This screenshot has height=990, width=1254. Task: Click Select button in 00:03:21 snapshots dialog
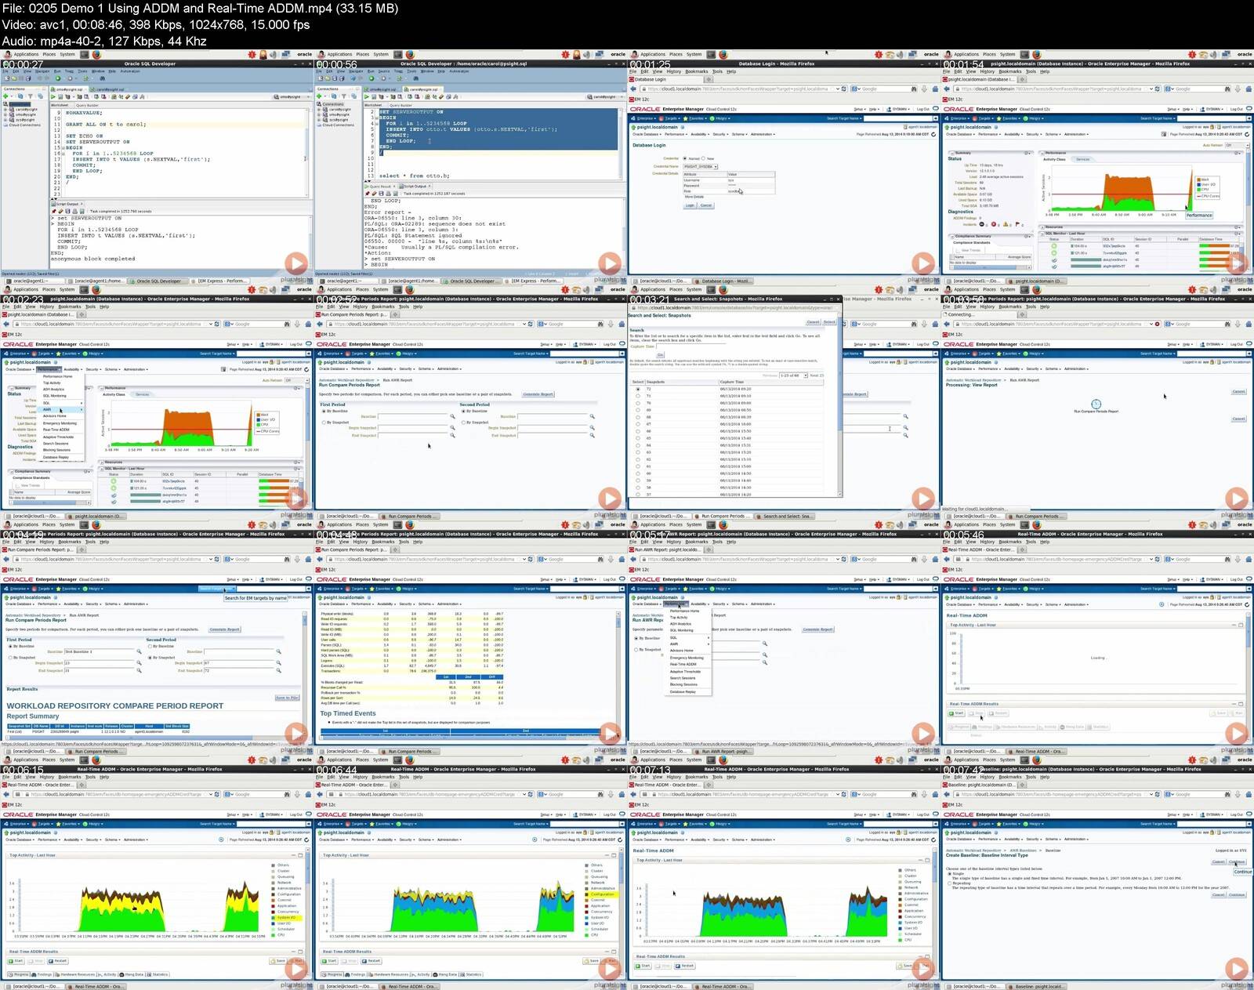(x=829, y=322)
